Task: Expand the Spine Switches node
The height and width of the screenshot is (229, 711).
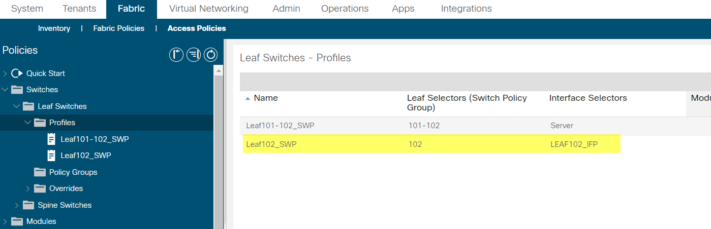Action: pyautogui.click(x=16, y=205)
